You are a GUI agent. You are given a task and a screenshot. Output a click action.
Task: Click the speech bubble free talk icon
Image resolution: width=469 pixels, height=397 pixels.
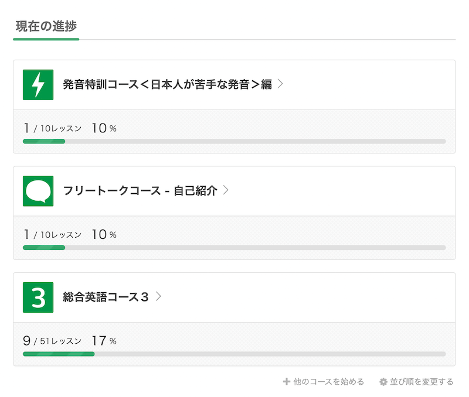(x=38, y=191)
